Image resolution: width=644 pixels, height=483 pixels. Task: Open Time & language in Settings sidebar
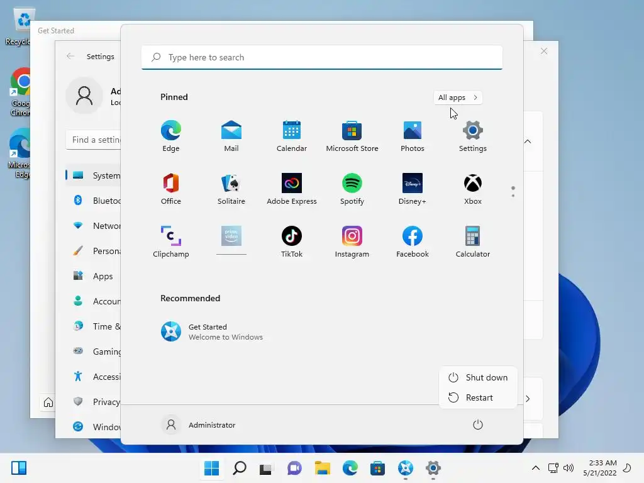coord(93,326)
